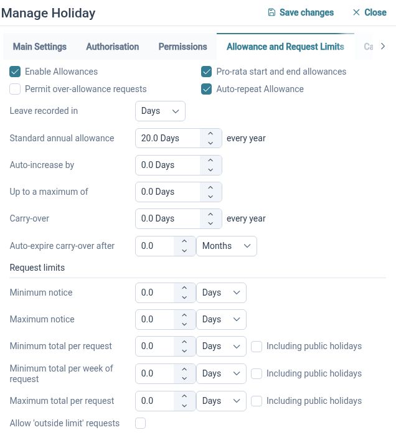The height and width of the screenshot is (435, 396).
Task: Decrease Auto-increase by value with down arrow
Action: (x=210, y=170)
